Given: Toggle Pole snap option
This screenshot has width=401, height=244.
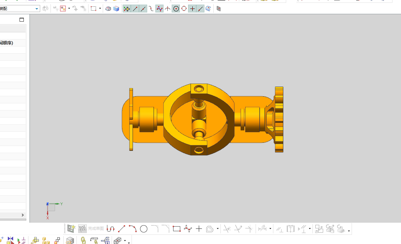Looking at the screenshot, I should (159, 9).
